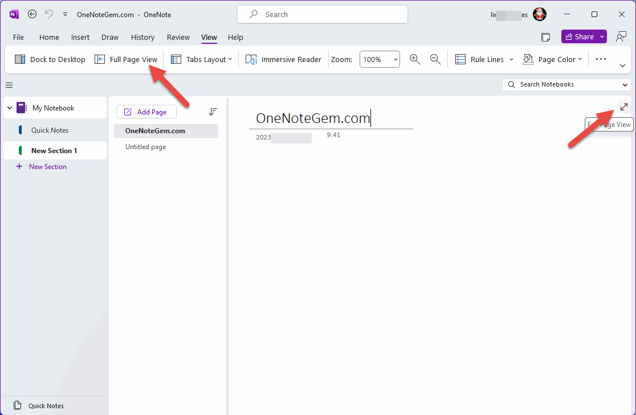Click the sort pages icon
The image size is (636, 415).
[x=213, y=112]
